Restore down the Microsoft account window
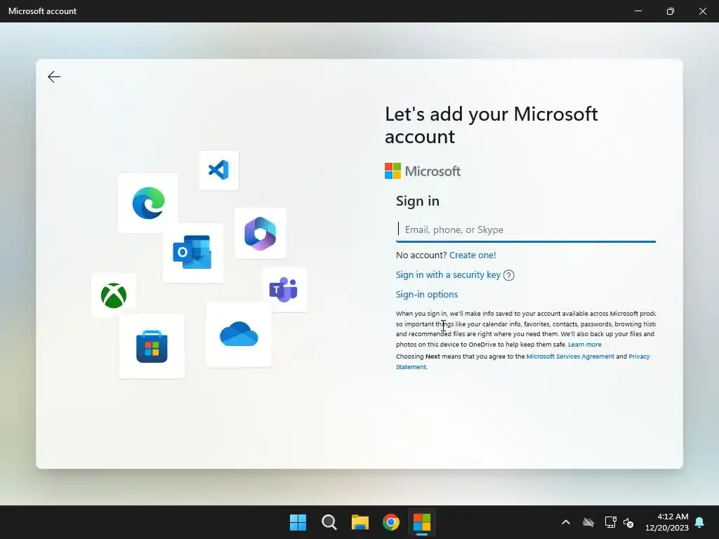 coord(671,11)
